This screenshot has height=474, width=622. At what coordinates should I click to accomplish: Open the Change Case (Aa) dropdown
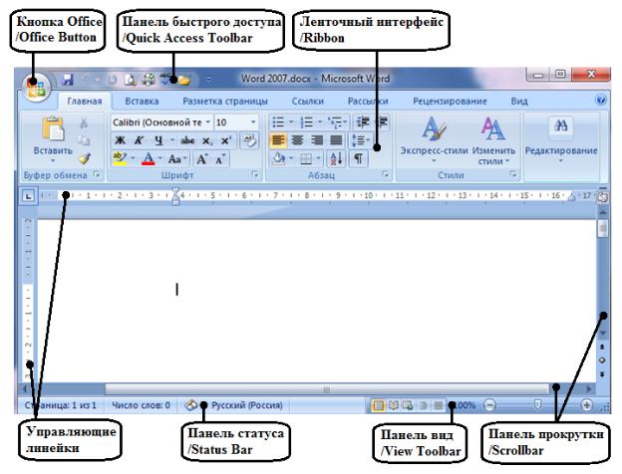tap(177, 159)
